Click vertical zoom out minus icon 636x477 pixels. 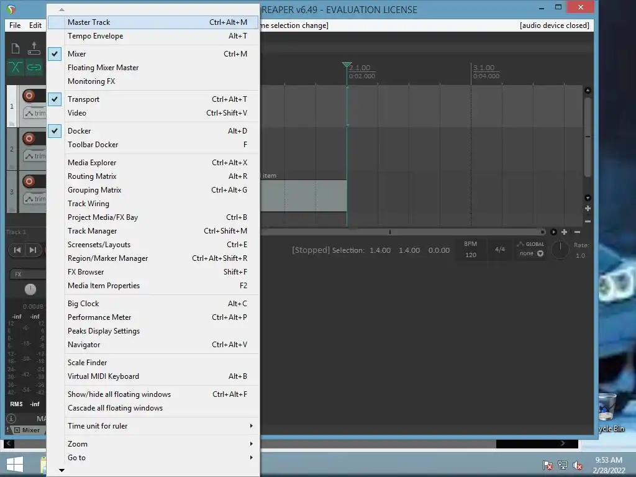[x=588, y=222]
